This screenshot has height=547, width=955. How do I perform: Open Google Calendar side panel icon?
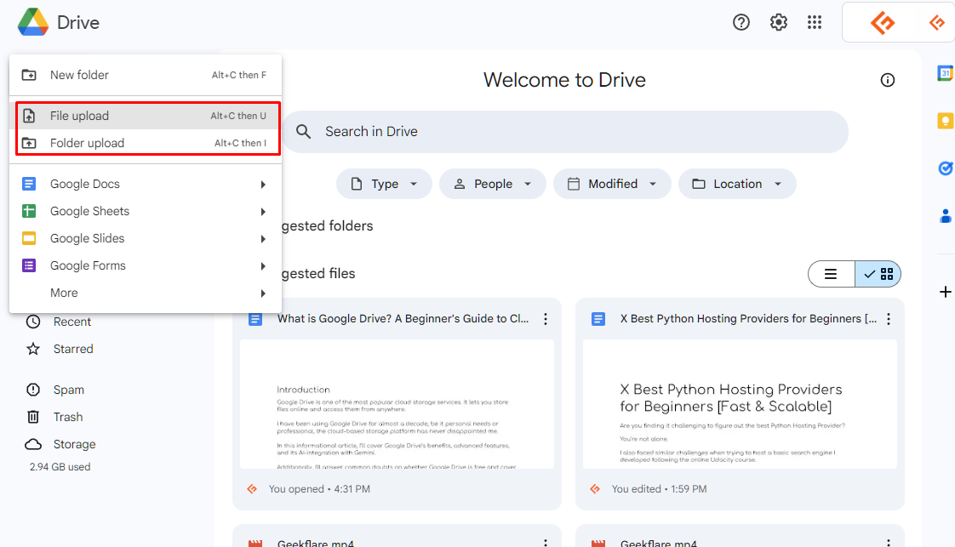(x=946, y=73)
